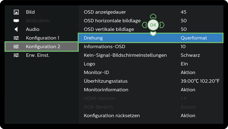Click the Audio speaker icon
The width and height of the screenshot is (228, 129).
click(x=16, y=29)
